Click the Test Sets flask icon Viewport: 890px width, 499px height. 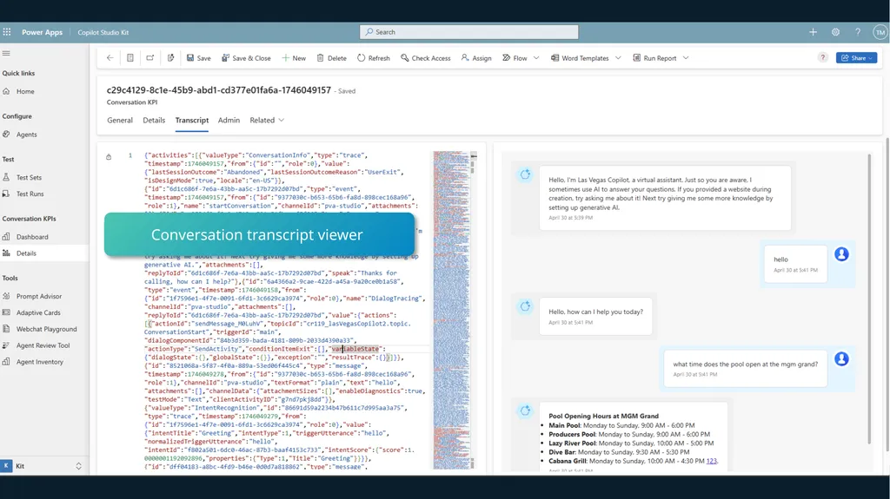click(x=6, y=178)
